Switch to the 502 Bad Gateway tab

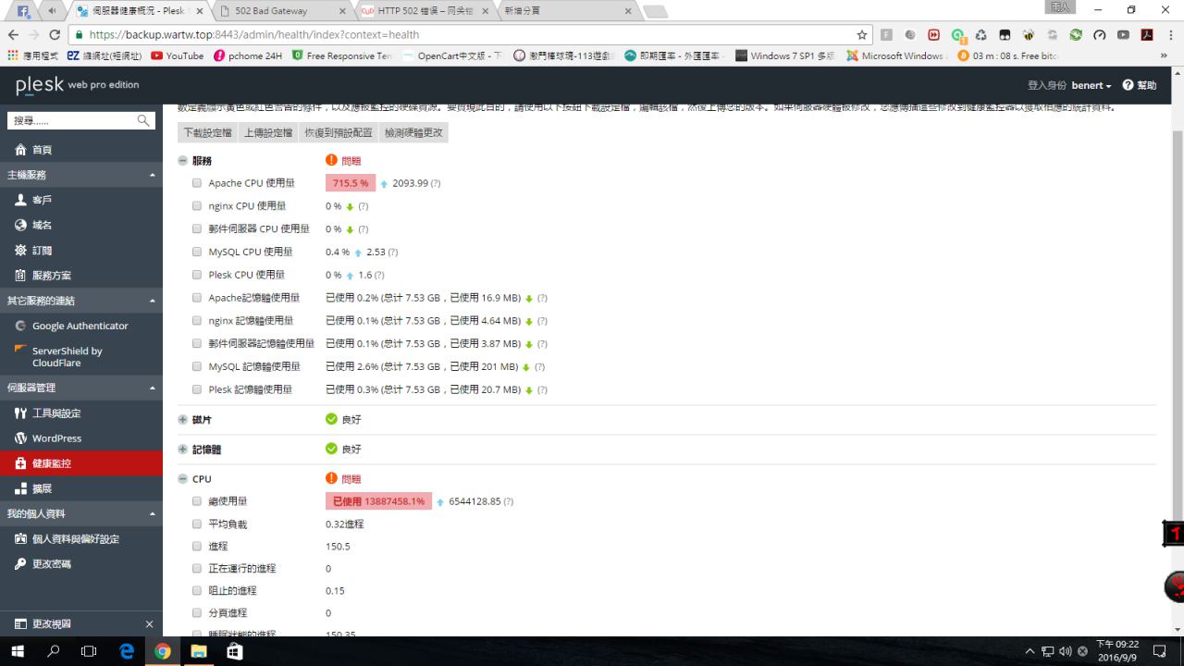(282, 11)
